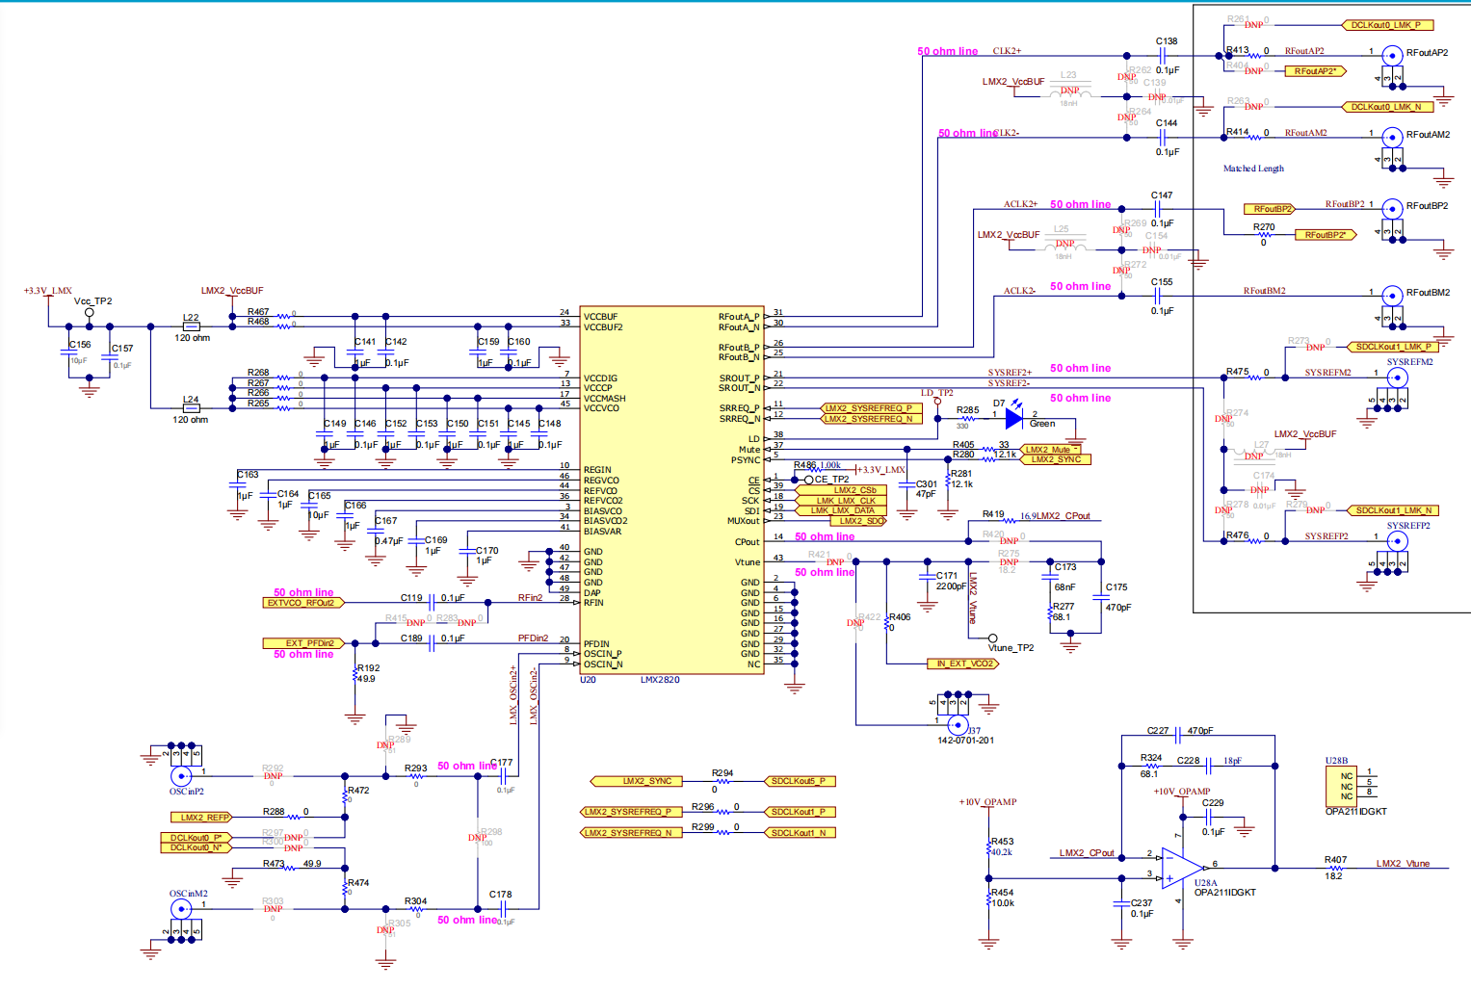Click the RFoutAP2 coaxial connector symbol
The width and height of the screenshot is (1471, 989).
[x=1391, y=55]
